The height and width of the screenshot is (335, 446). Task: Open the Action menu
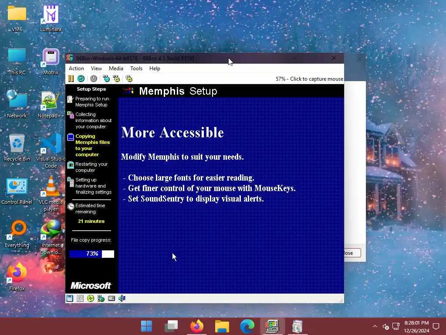pos(76,68)
